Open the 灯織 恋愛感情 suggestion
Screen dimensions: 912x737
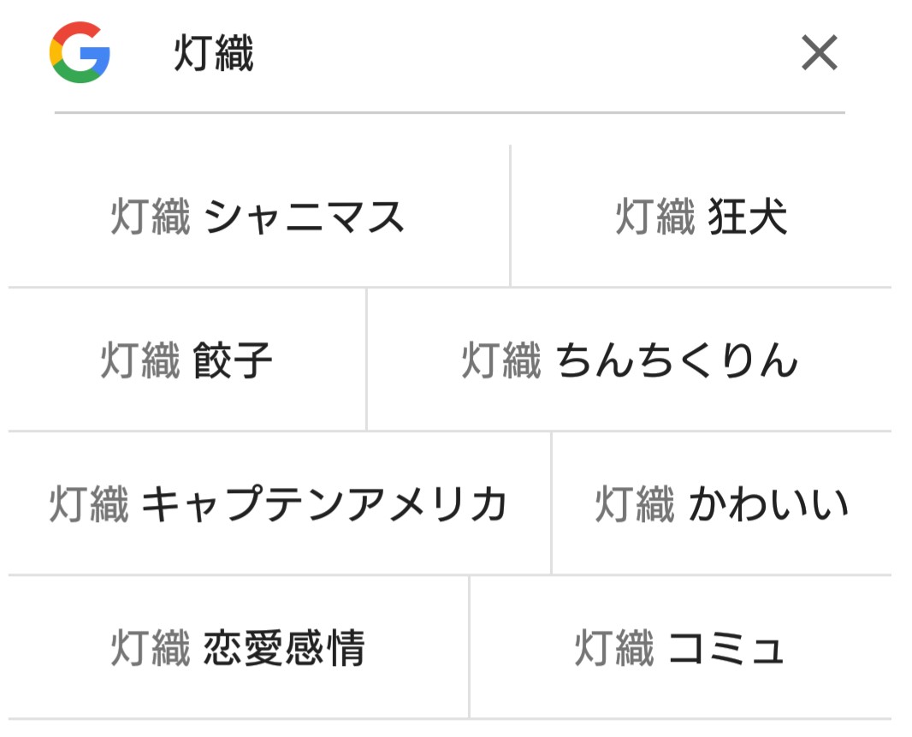point(238,647)
